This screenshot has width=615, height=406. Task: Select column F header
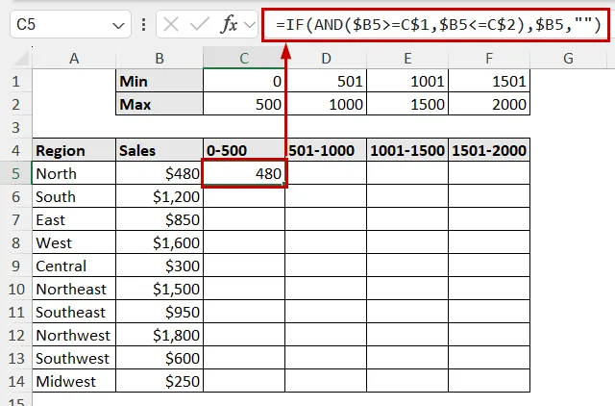pyautogui.click(x=489, y=59)
